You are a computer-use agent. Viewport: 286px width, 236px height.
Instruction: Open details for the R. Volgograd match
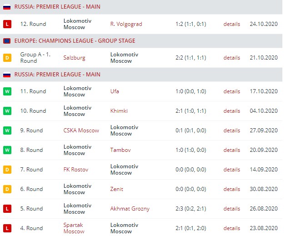click(231, 24)
